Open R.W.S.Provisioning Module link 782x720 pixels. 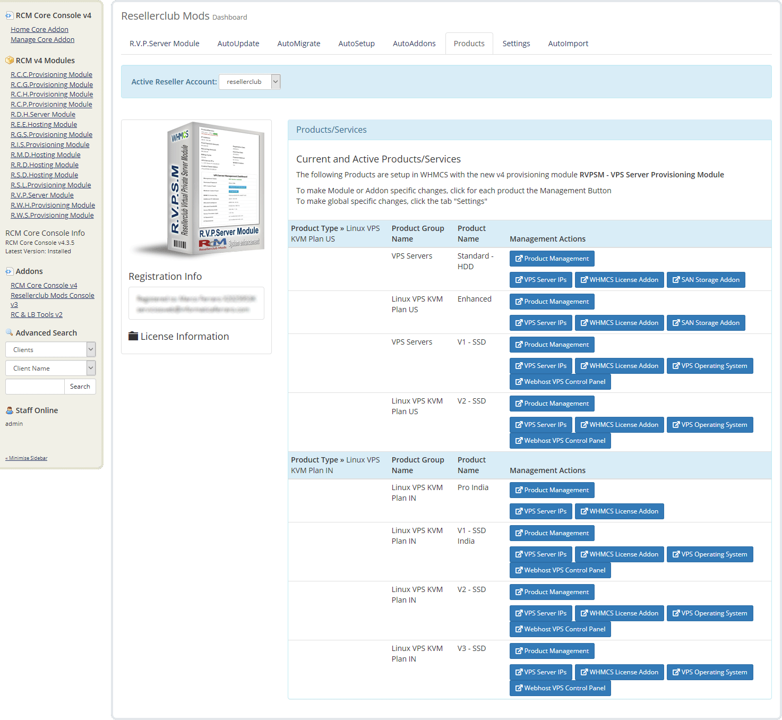click(52, 216)
